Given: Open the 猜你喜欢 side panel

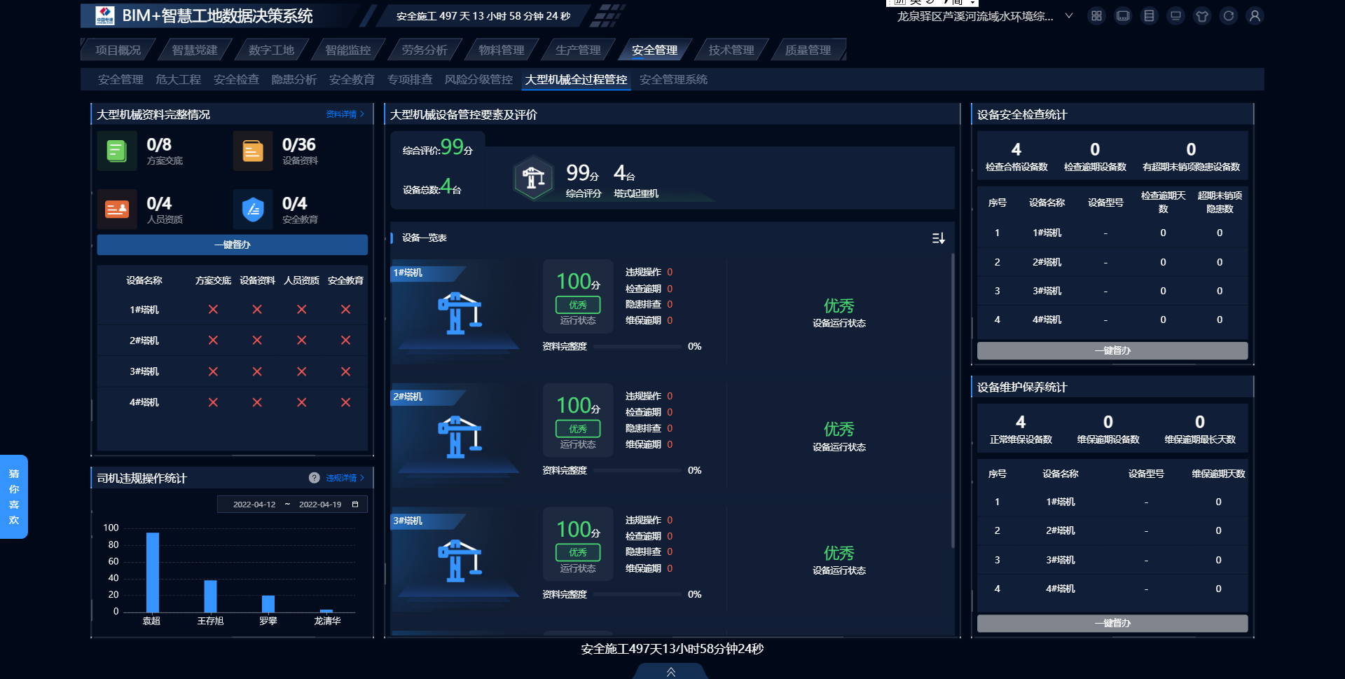Looking at the screenshot, I should [14, 497].
